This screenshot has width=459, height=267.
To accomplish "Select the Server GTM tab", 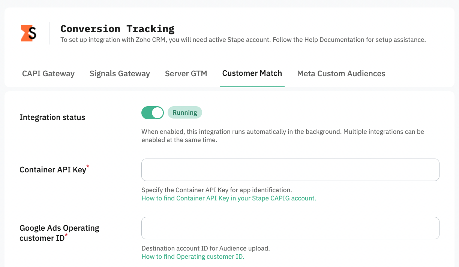I will (x=186, y=74).
